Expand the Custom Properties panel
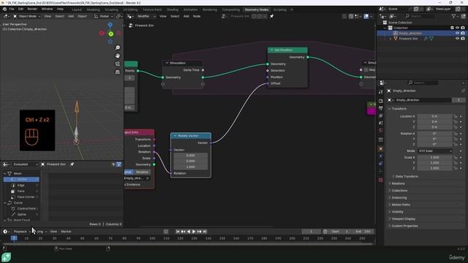Screen dimensions: 468x263 tap(404, 226)
